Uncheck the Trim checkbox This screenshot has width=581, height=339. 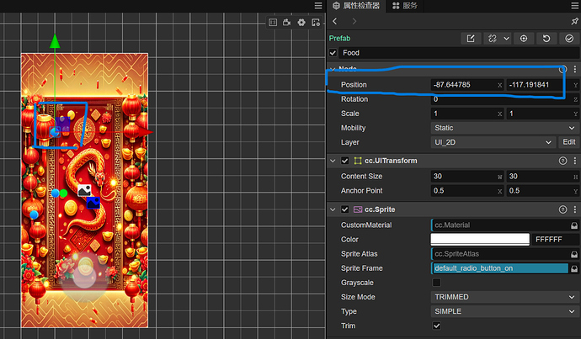click(436, 326)
